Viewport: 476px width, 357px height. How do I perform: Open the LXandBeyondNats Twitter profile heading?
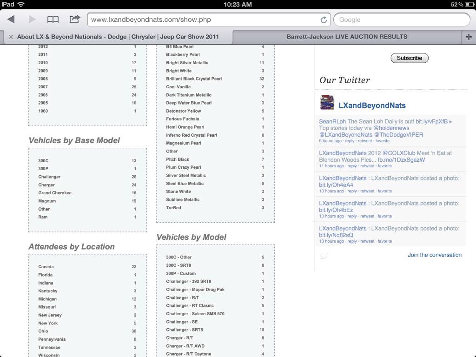pyautogui.click(x=372, y=106)
